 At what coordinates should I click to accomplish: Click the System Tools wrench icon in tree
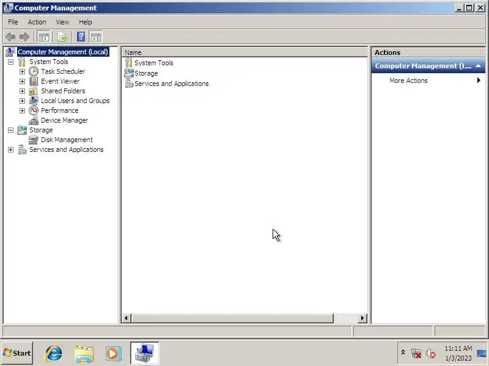click(x=21, y=62)
